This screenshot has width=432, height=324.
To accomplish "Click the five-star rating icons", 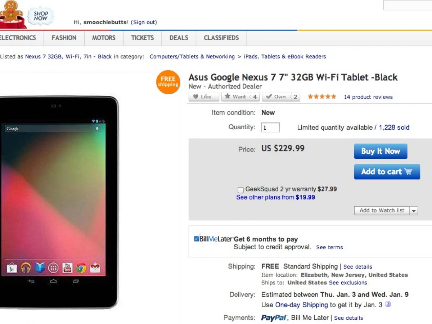I will (x=322, y=97).
